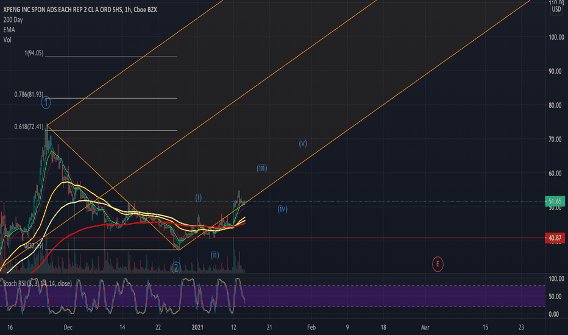Click the XPENG INC chart title text
The image size is (568, 335).
[80, 10]
